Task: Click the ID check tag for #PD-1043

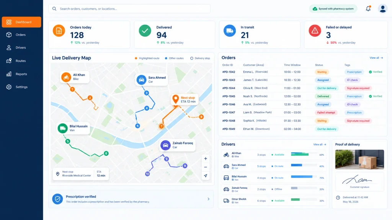Action: 352,80
